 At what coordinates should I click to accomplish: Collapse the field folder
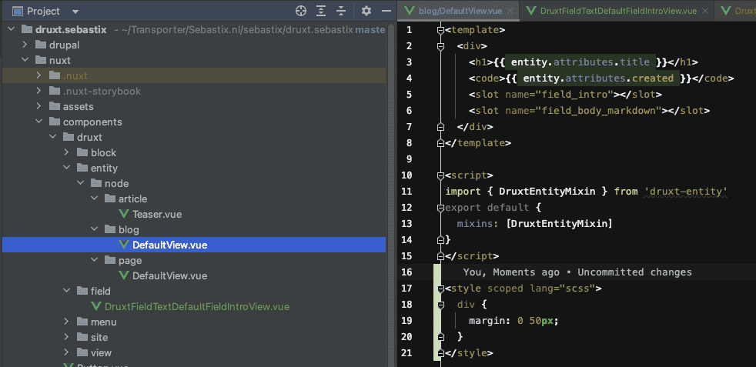pyautogui.click(x=67, y=291)
